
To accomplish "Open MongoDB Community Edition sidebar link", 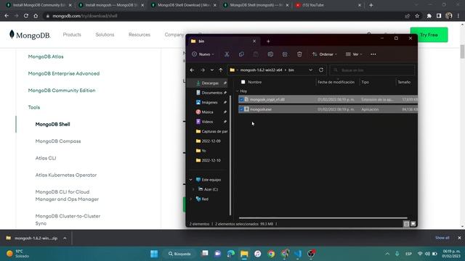I will point(62,90).
